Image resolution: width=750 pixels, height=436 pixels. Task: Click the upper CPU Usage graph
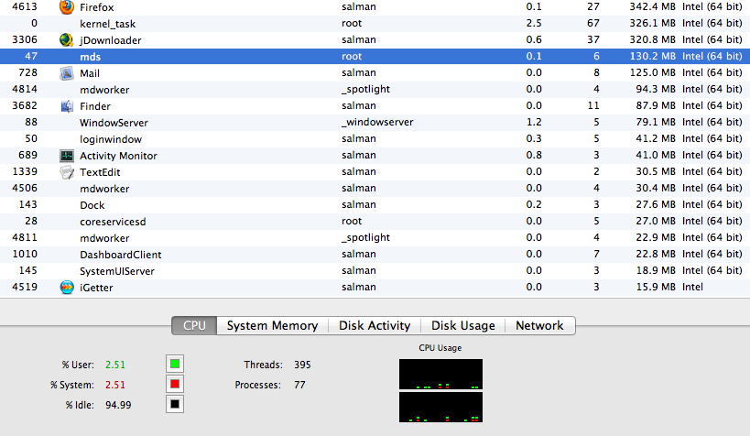pos(440,374)
